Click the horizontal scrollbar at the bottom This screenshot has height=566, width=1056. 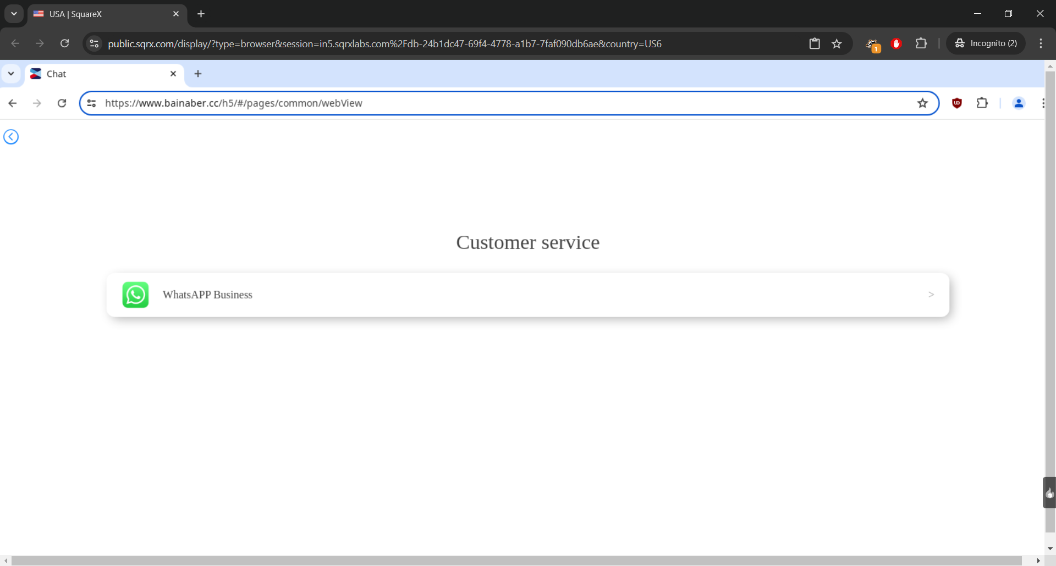coord(517,561)
